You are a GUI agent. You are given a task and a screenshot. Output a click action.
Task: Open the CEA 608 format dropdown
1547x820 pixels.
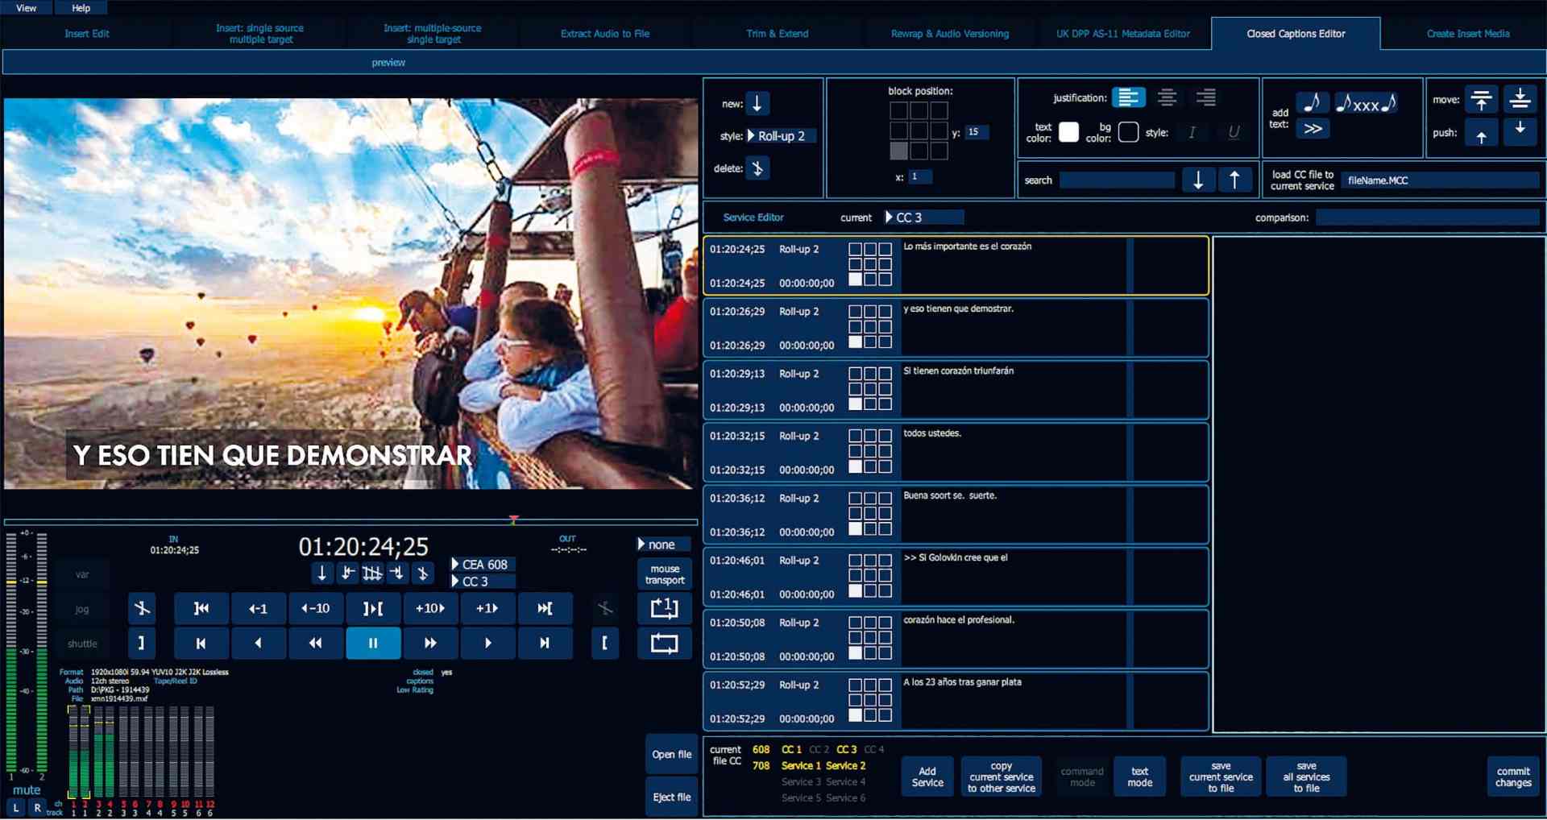tap(482, 564)
